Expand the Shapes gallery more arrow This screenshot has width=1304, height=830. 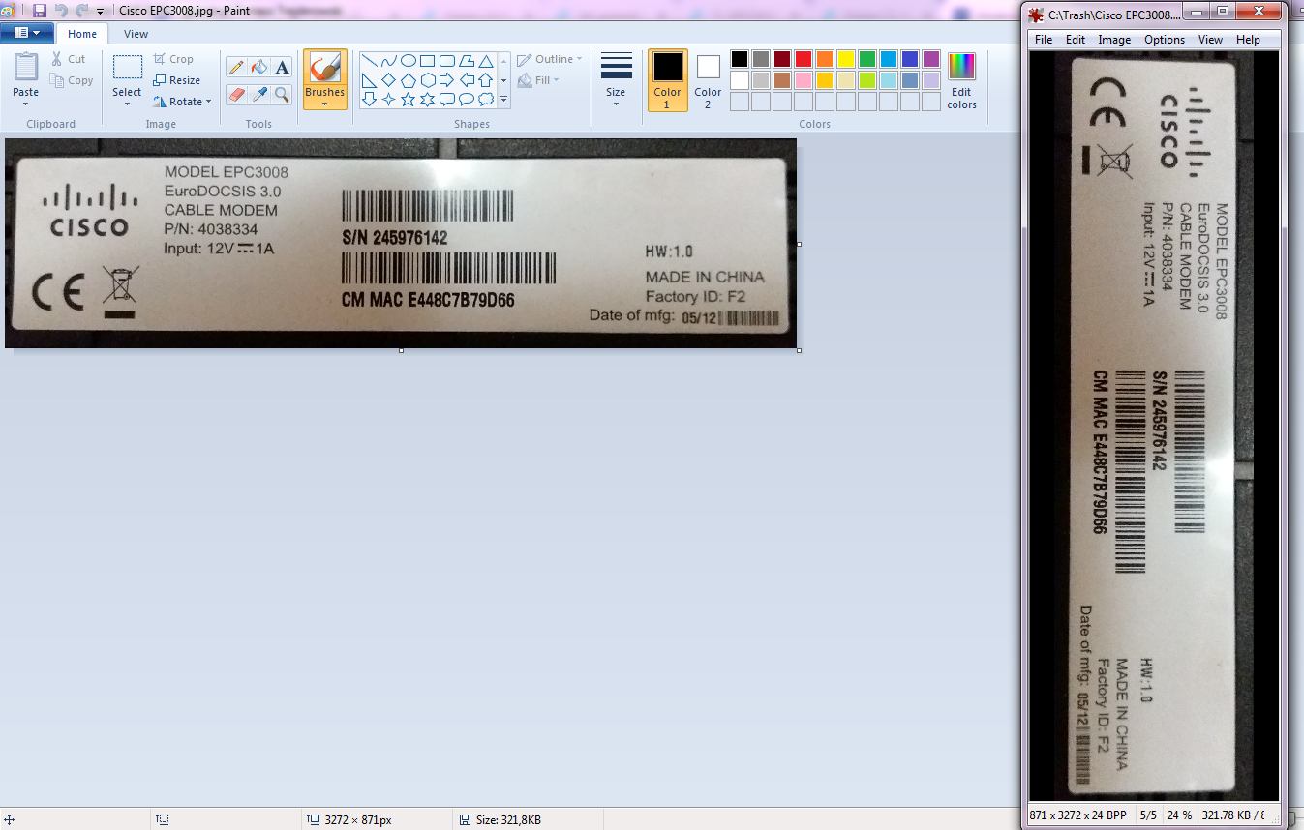tap(503, 99)
